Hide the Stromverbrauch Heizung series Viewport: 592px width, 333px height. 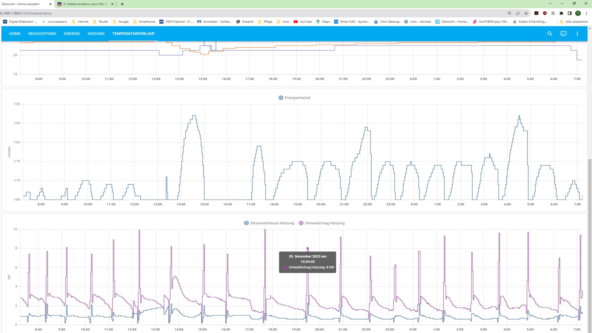click(269, 223)
